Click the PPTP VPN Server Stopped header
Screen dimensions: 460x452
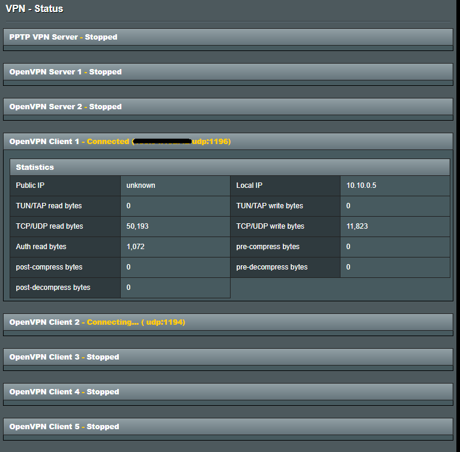point(228,37)
